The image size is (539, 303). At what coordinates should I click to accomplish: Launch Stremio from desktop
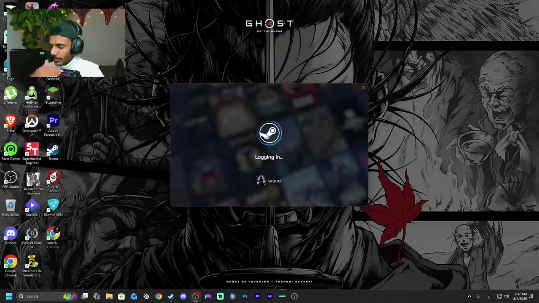click(32, 208)
